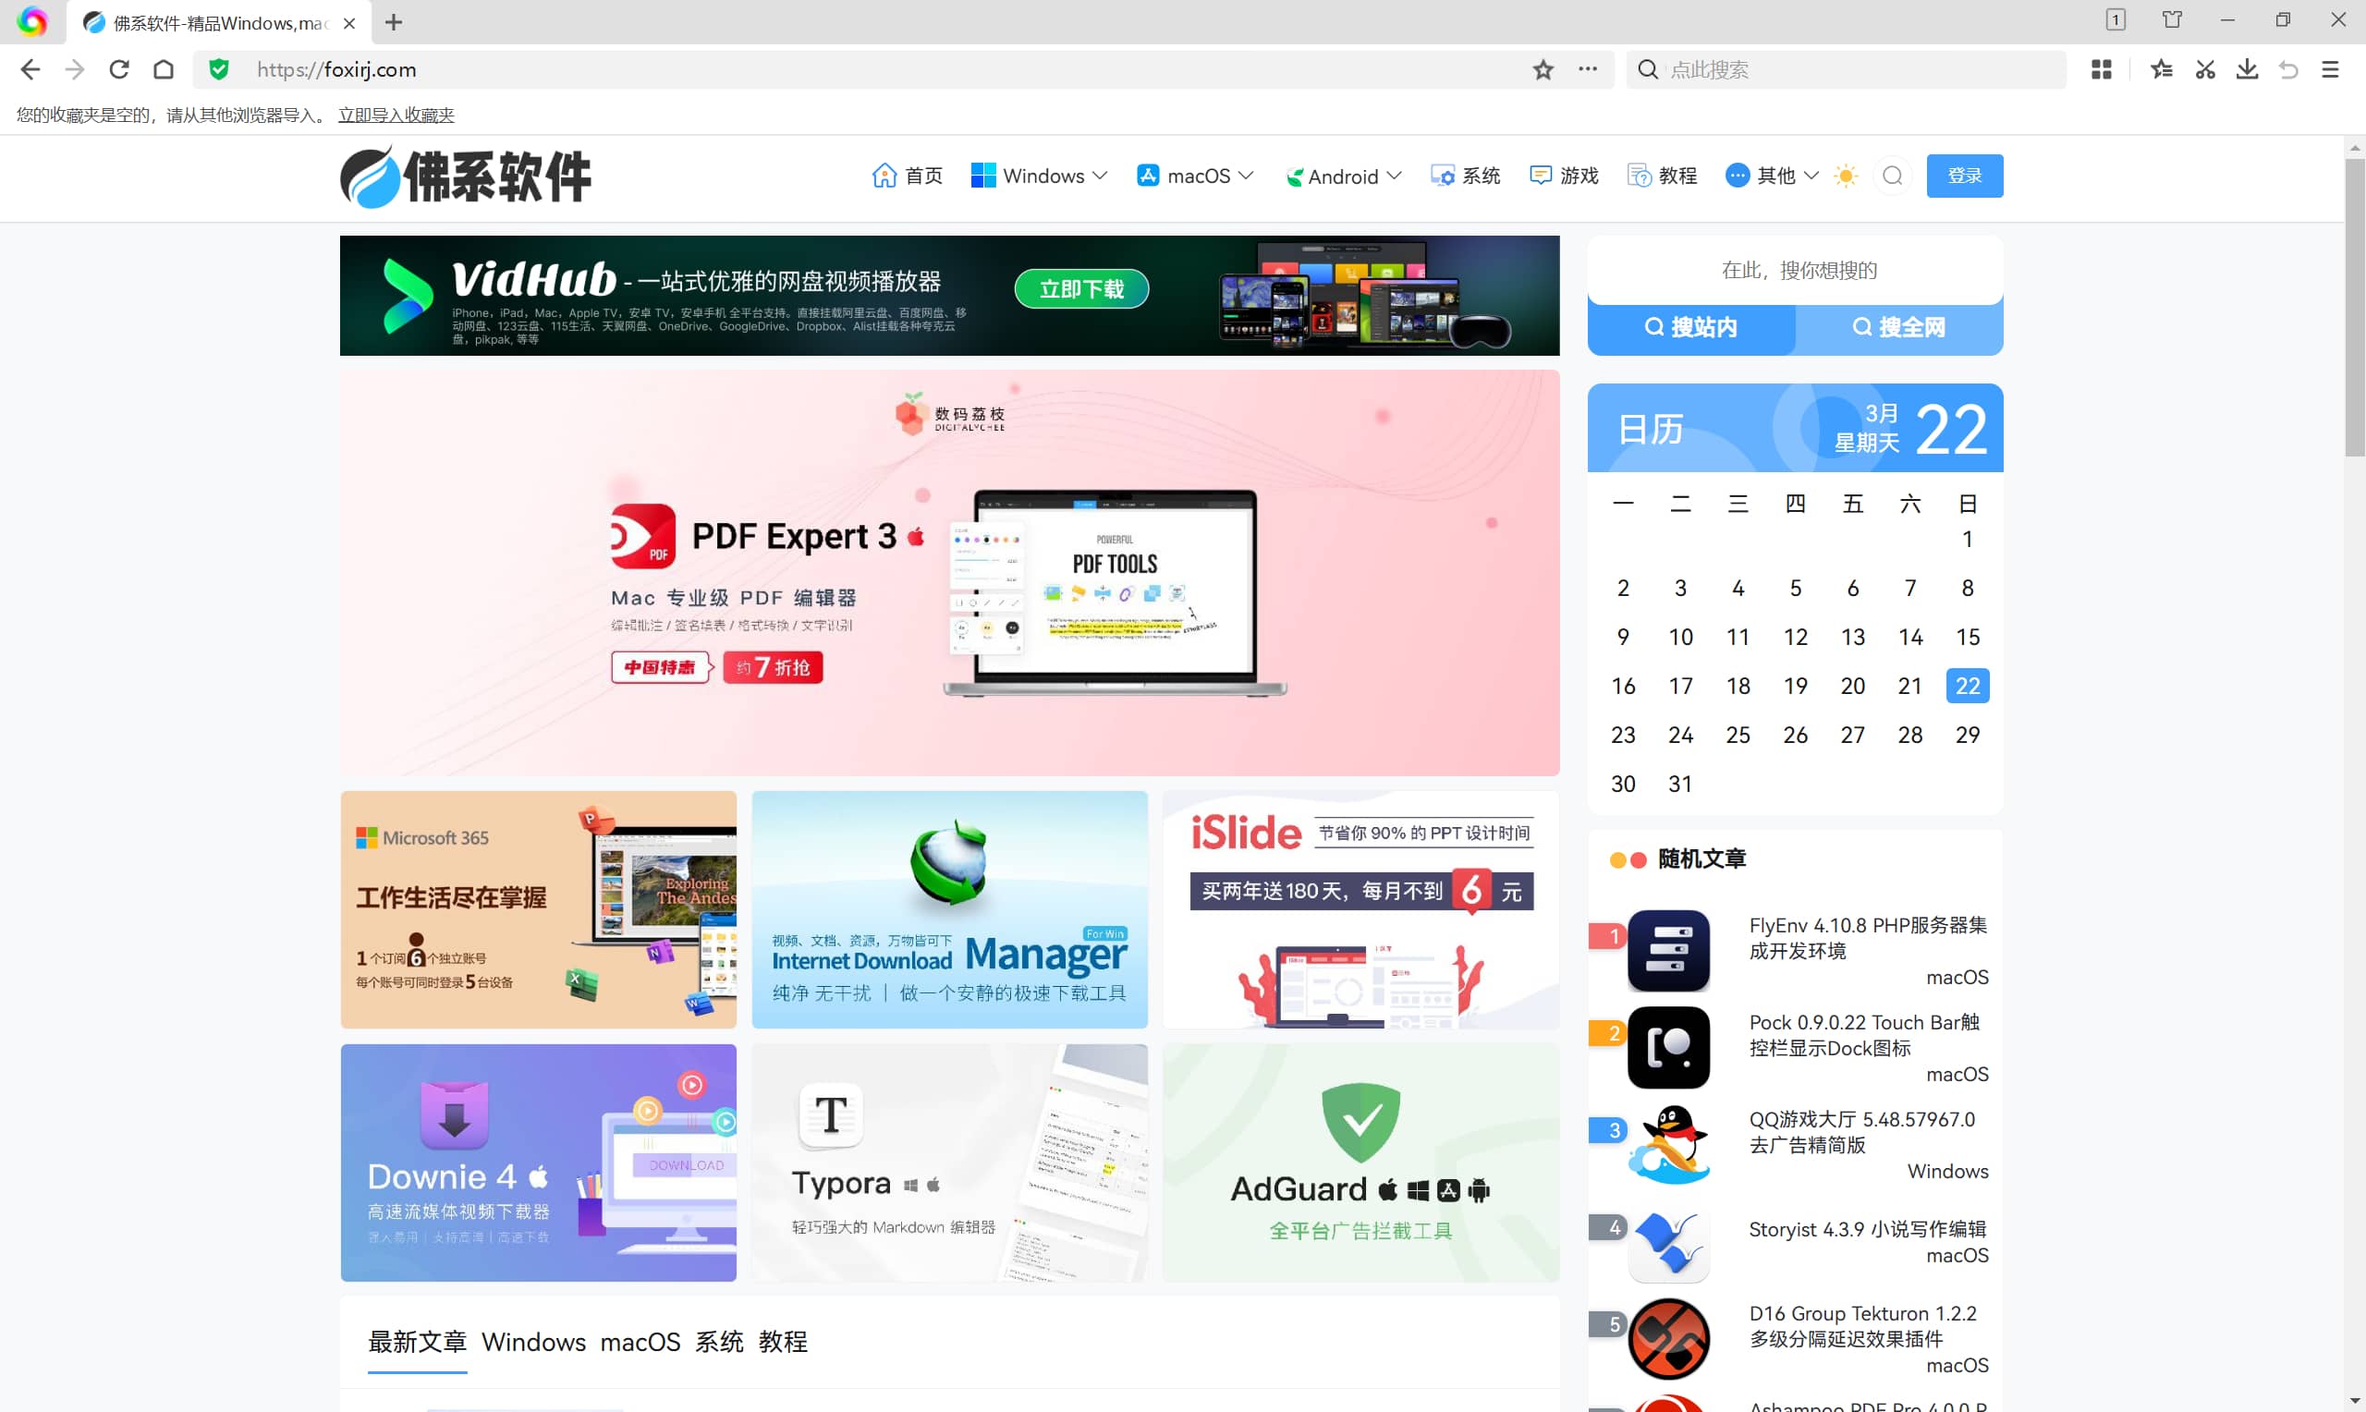Expand the 其他 navigation dropdown

(1773, 176)
